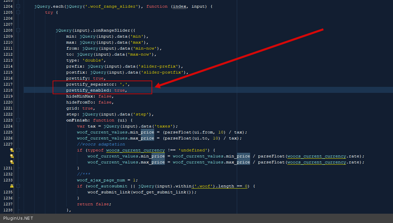393x223 pixels.
Task: Click line number 1217 in the gutter
Action: [8, 84]
